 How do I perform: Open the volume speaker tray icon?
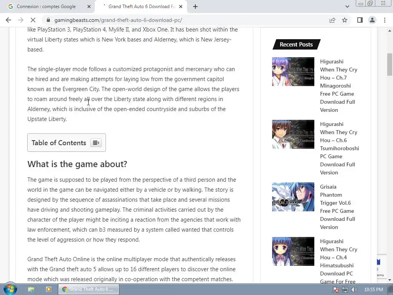coord(354,290)
